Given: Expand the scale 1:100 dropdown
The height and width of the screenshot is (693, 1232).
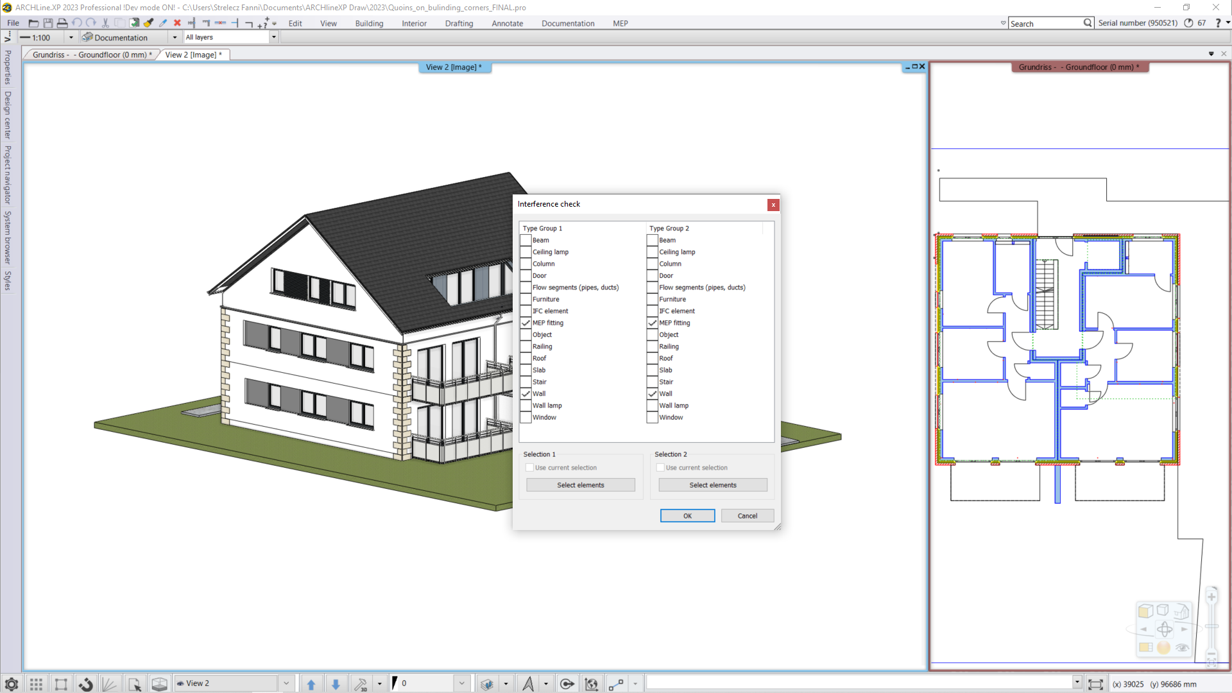Looking at the screenshot, I should coord(71,37).
